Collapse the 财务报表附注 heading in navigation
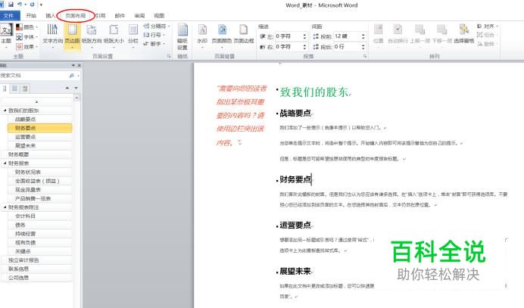Screen dimensions: 524x308 (x=5, y=207)
